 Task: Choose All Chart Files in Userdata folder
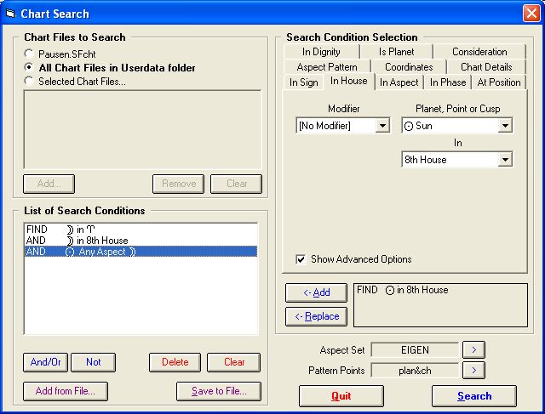click(30, 68)
